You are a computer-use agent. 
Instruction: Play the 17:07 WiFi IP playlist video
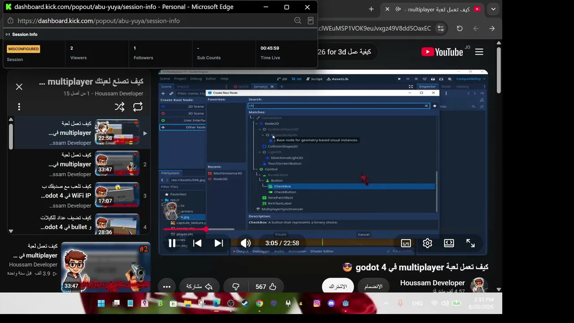point(117,196)
